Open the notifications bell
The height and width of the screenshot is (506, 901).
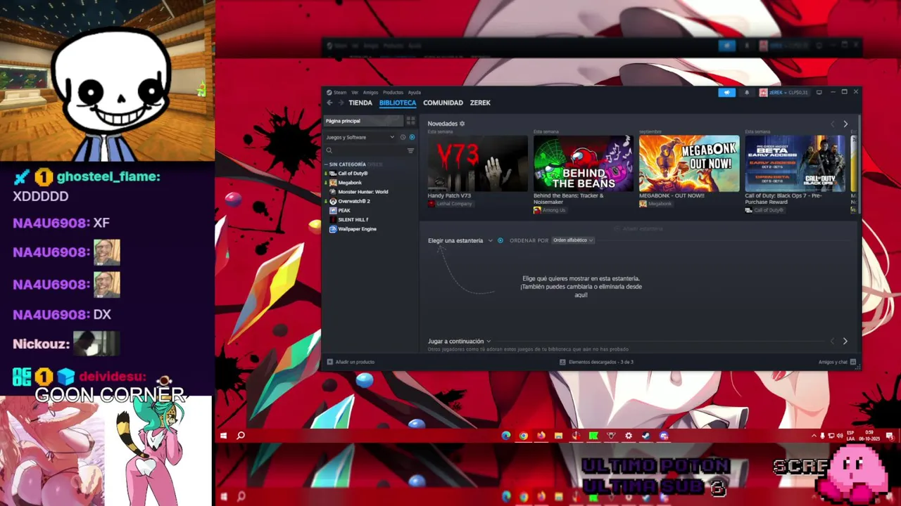[x=747, y=92]
